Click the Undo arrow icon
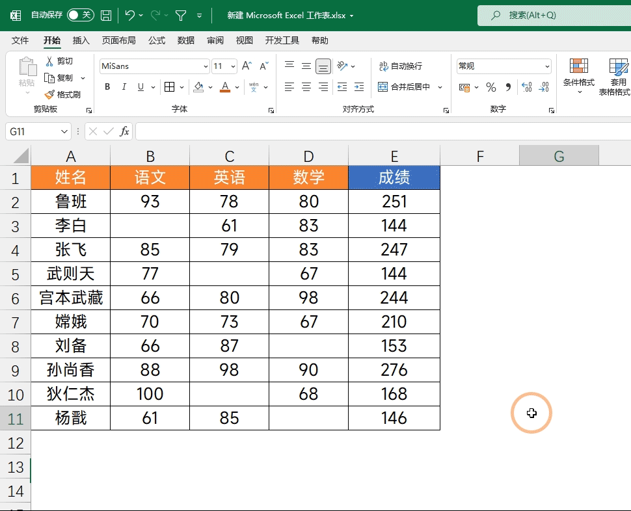The height and width of the screenshot is (511, 631). [x=129, y=15]
